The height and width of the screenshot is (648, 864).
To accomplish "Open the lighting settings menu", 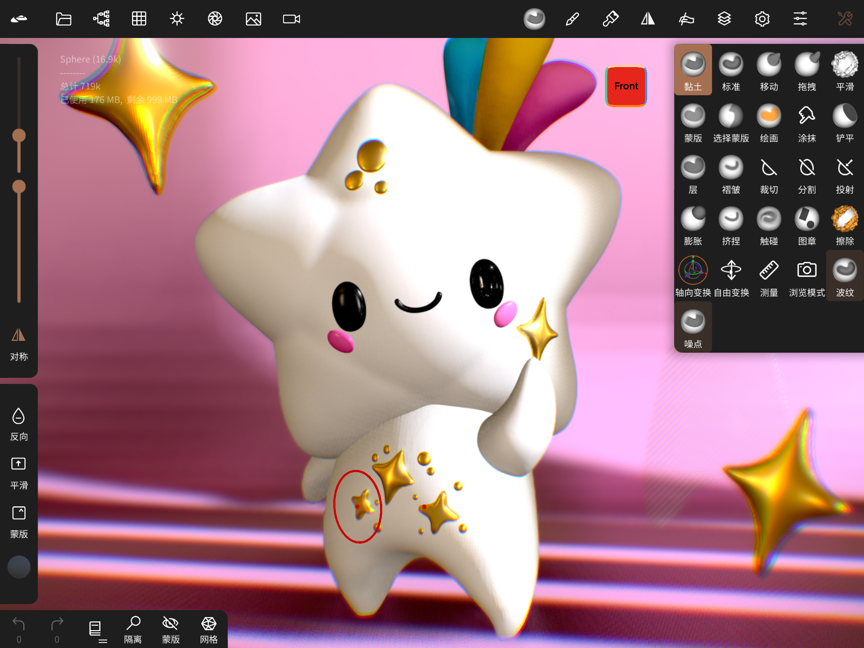I will point(177,19).
